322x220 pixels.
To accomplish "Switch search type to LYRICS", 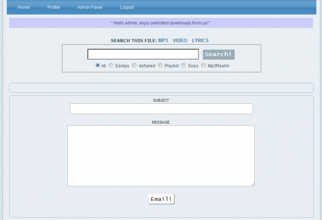I will [x=200, y=41].
